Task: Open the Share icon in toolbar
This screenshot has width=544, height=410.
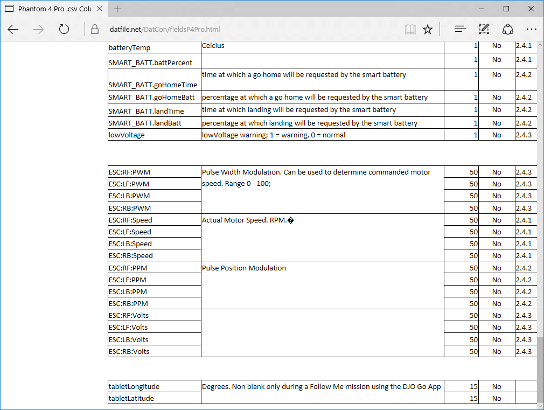Action: click(507, 30)
